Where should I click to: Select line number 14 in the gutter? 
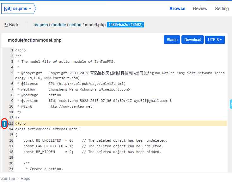(x=11, y=129)
